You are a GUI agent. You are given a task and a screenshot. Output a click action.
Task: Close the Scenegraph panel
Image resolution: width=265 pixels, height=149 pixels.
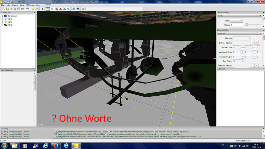click(34, 13)
